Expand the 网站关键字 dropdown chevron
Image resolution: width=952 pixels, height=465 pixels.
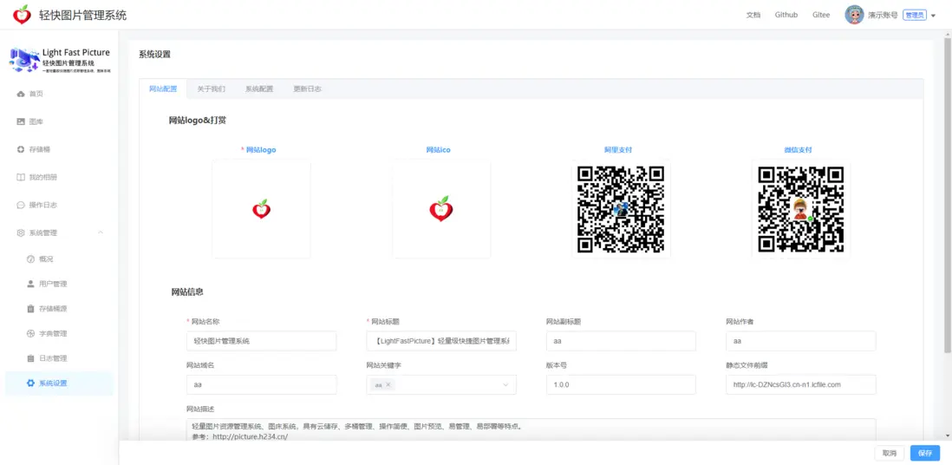(x=505, y=385)
